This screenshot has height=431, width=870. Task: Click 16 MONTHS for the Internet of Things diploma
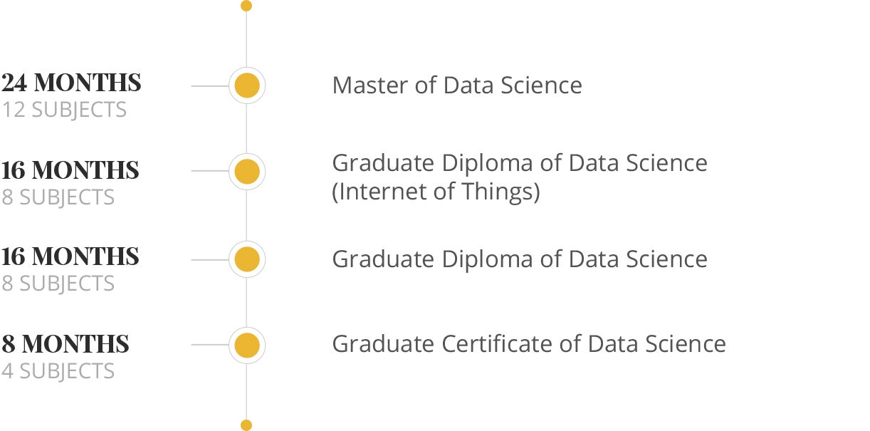coord(70,170)
